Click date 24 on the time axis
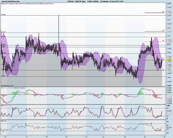Image resolution: width=173 pixels, height=138 pixels. 125,136
